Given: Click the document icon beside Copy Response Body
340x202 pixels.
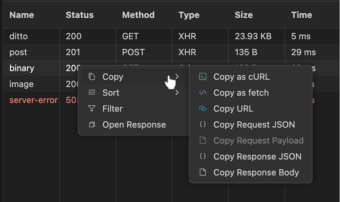Looking at the screenshot, I should point(203,172).
